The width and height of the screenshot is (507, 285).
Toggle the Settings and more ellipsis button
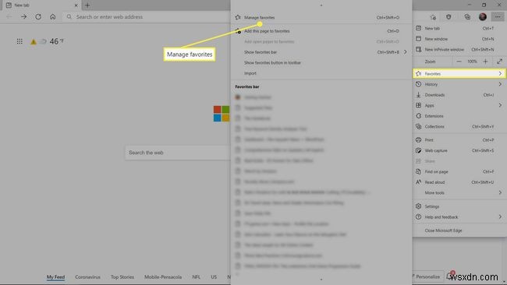pyautogui.click(x=498, y=17)
